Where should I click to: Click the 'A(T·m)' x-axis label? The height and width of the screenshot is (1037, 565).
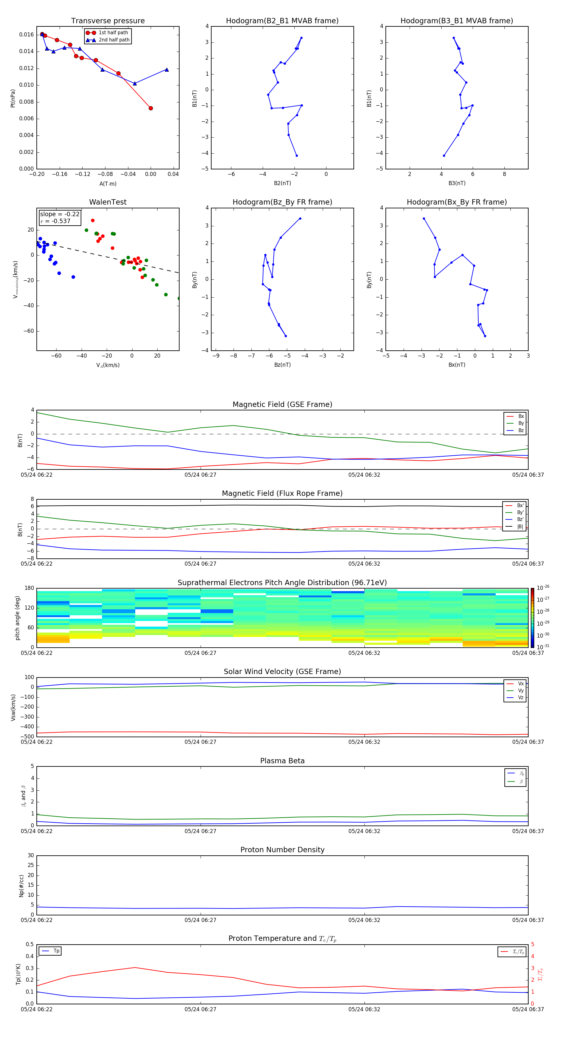click(108, 184)
